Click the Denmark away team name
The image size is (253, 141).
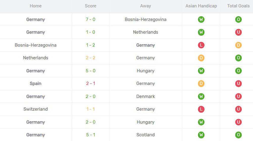pos(145,96)
